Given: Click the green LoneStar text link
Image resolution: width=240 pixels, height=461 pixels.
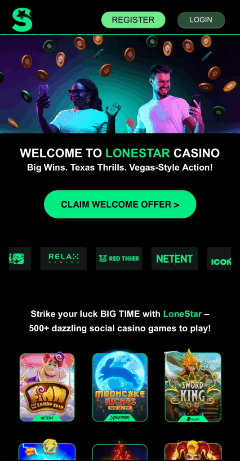Looking at the screenshot, I should point(182,314).
